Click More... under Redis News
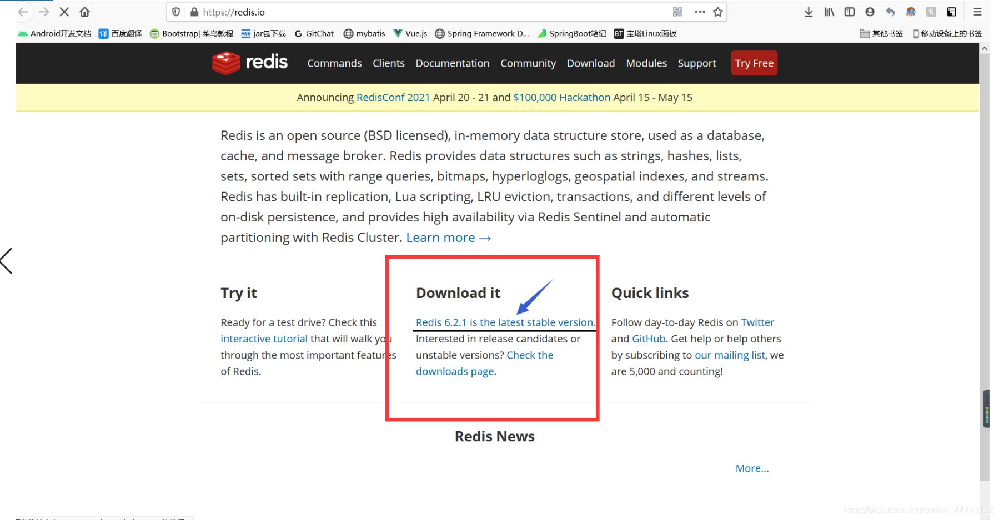 [752, 468]
